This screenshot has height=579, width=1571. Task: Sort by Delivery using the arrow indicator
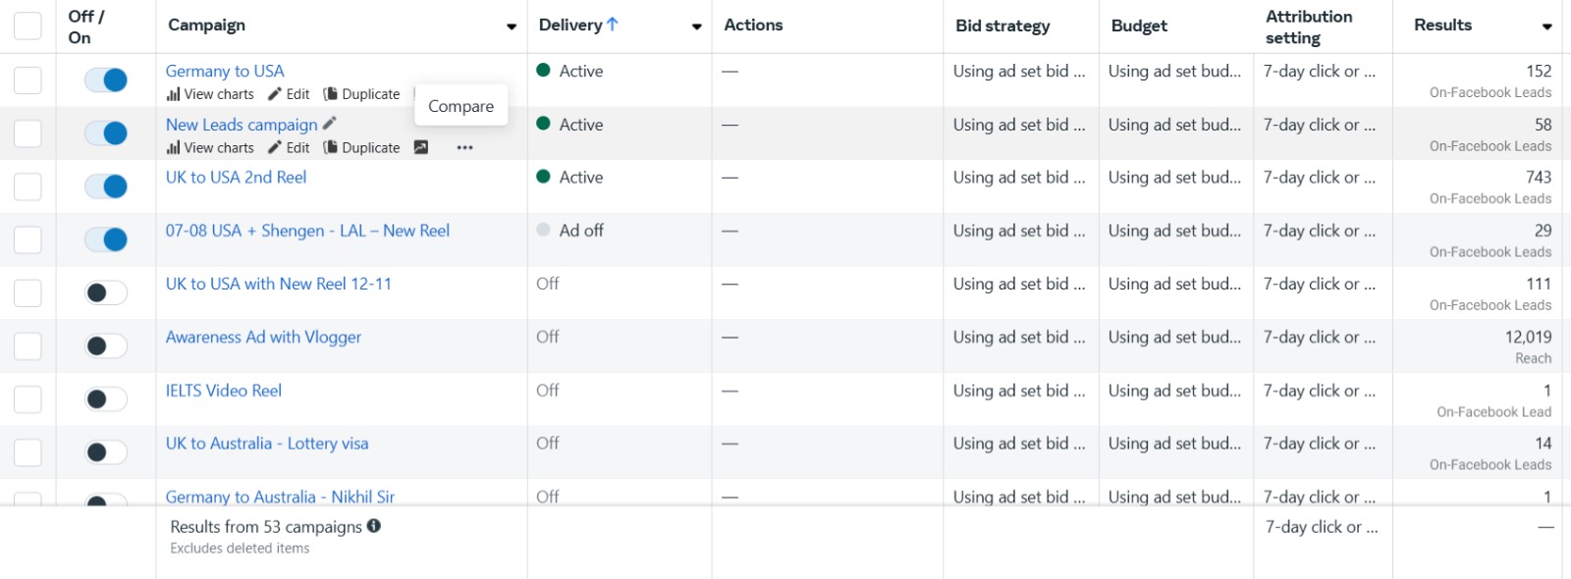click(x=613, y=25)
